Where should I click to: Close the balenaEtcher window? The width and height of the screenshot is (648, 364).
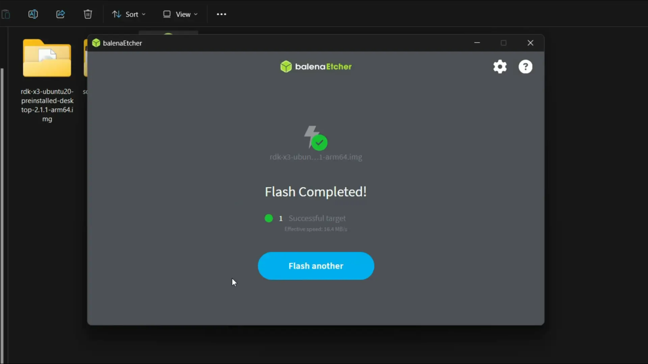530,43
